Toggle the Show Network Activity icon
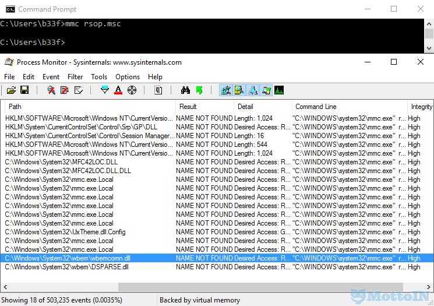This screenshot has height=306, width=434. 253,90
